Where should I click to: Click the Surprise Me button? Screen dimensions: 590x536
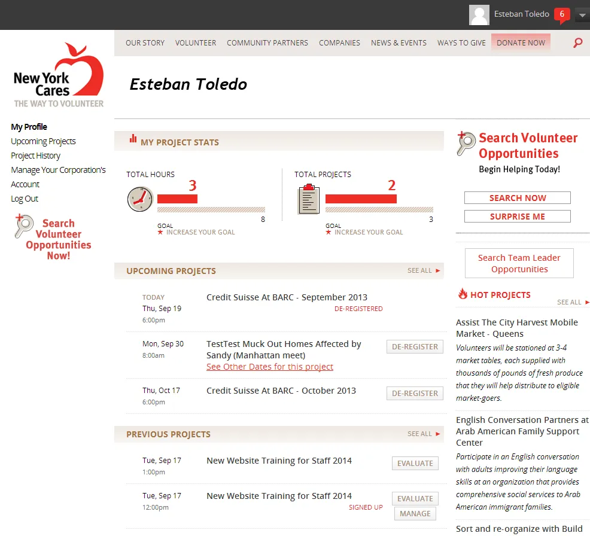[518, 217]
